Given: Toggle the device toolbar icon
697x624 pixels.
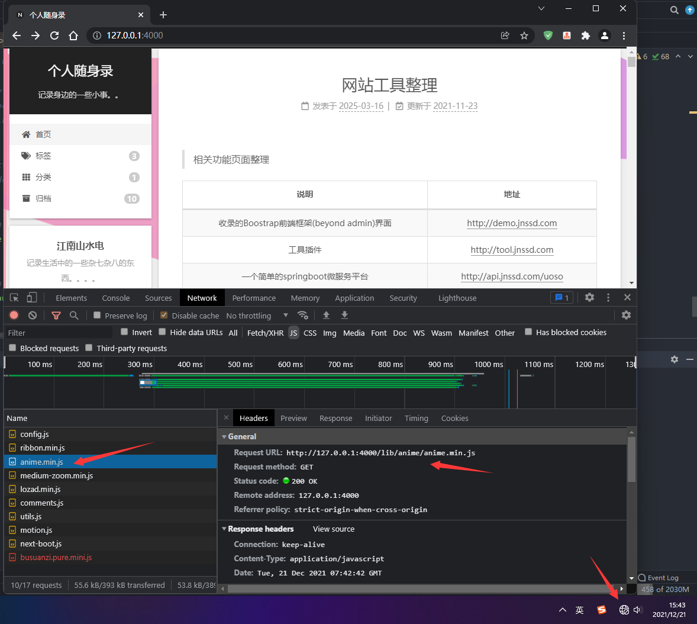Looking at the screenshot, I should (32, 298).
